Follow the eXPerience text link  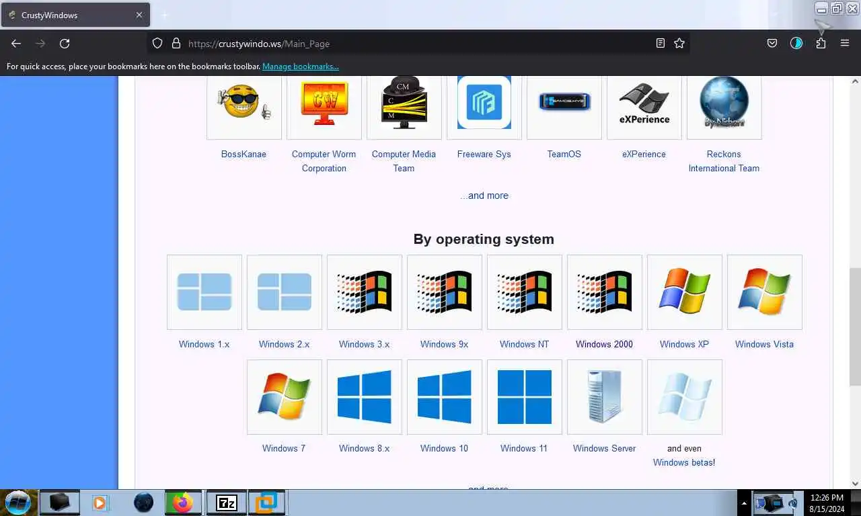tap(644, 154)
